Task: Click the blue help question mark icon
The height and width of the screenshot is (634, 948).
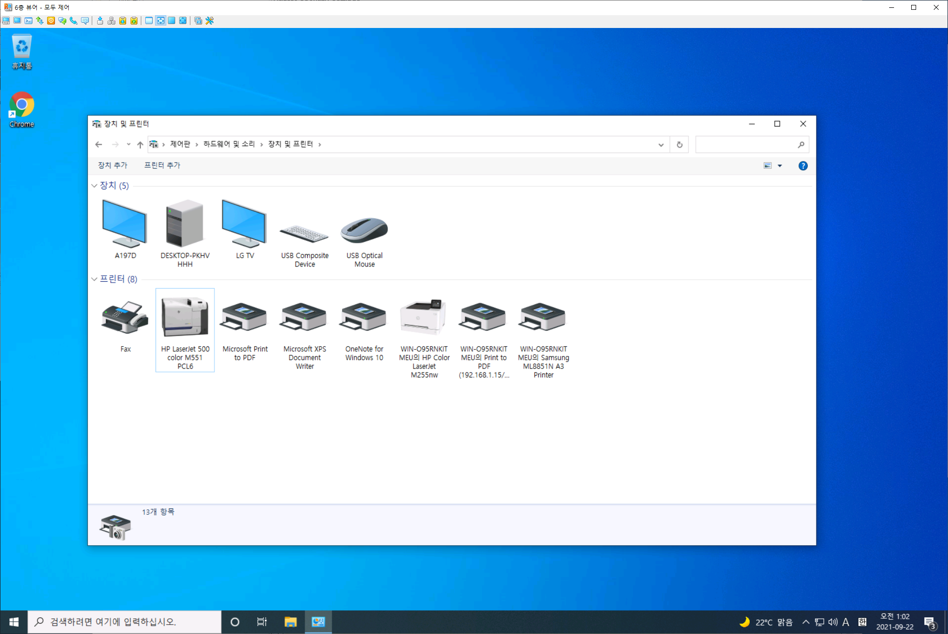Action: coord(803,166)
